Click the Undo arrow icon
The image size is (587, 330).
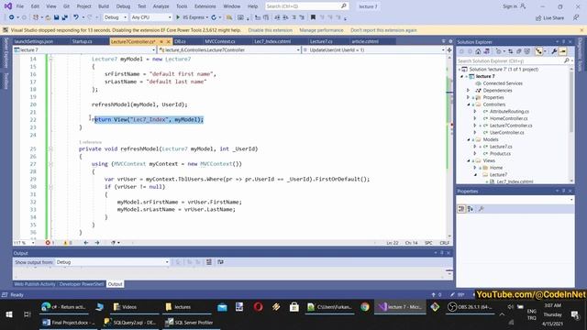pos(76,17)
